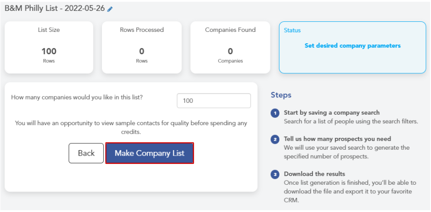Click the sample contacts notice text
The image size is (431, 212).
tap(131, 127)
